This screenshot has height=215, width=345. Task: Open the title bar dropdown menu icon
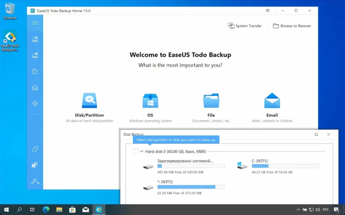(268, 10)
